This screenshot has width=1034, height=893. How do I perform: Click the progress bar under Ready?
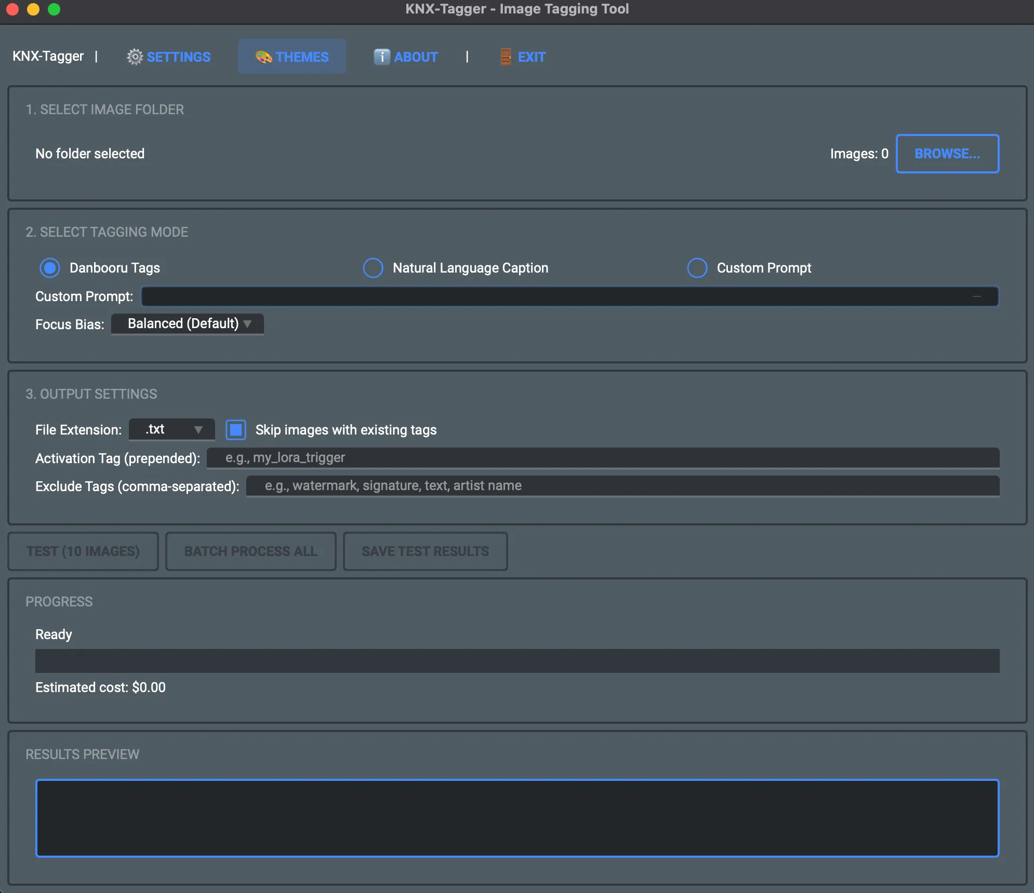point(517,661)
